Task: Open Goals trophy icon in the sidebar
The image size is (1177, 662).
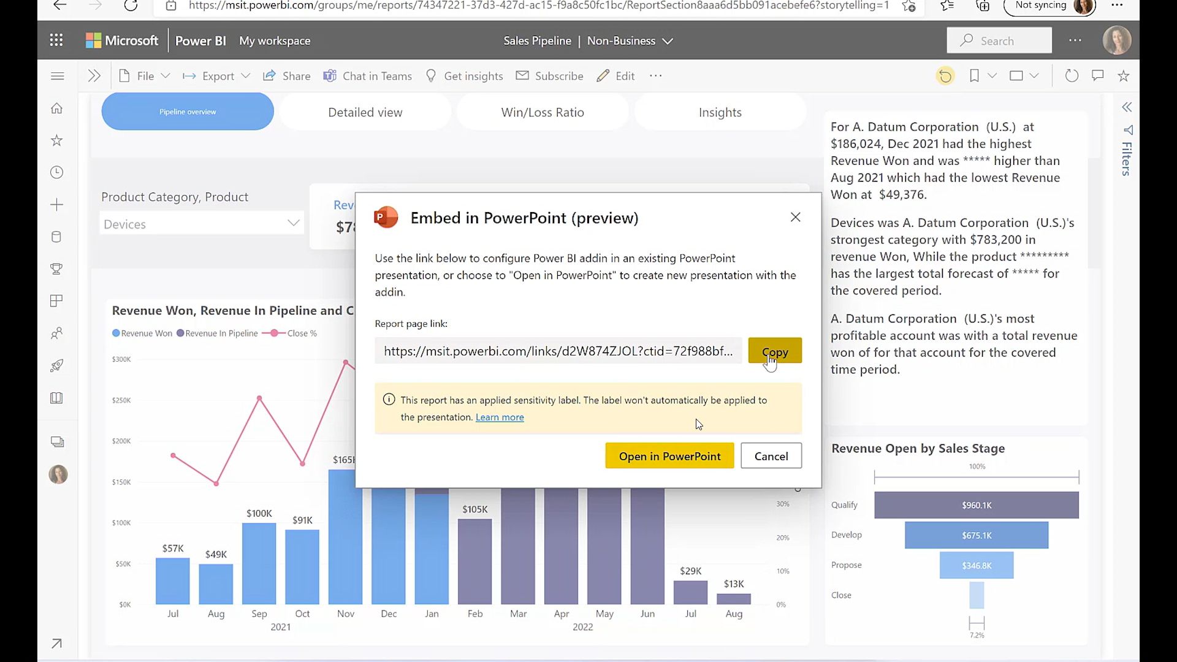Action: (x=56, y=268)
